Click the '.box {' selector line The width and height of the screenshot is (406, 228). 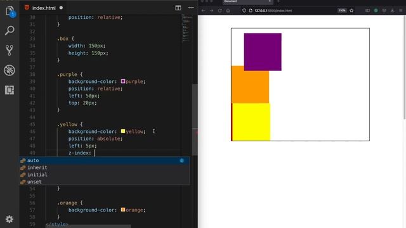click(x=65, y=39)
